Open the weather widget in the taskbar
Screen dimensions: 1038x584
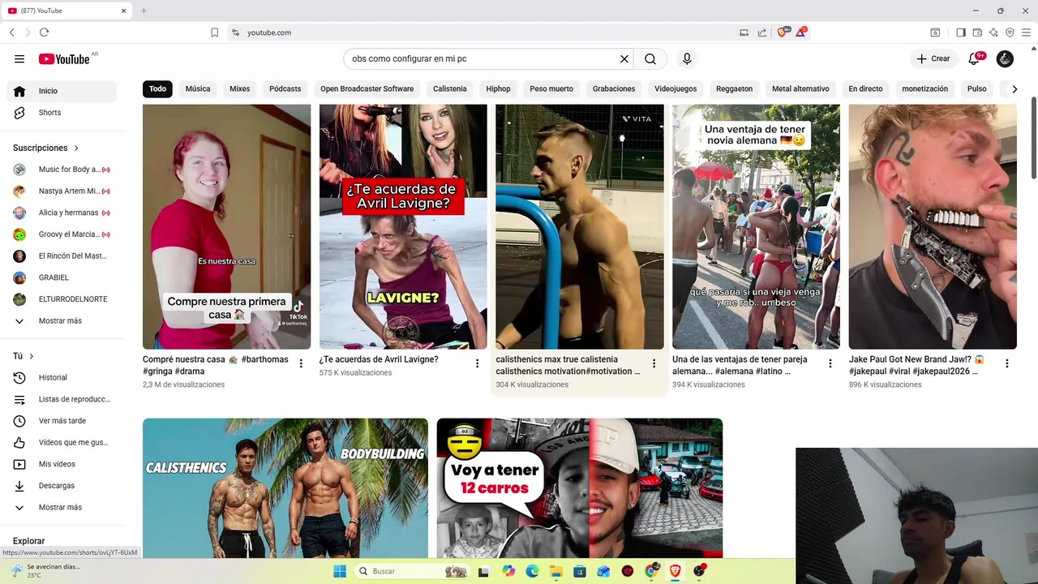[x=45, y=571]
